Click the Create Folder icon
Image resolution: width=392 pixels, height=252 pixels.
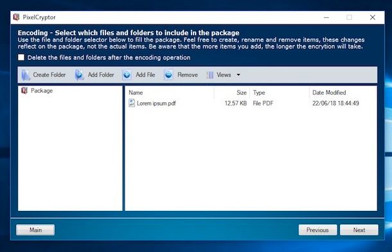pos(25,75)
